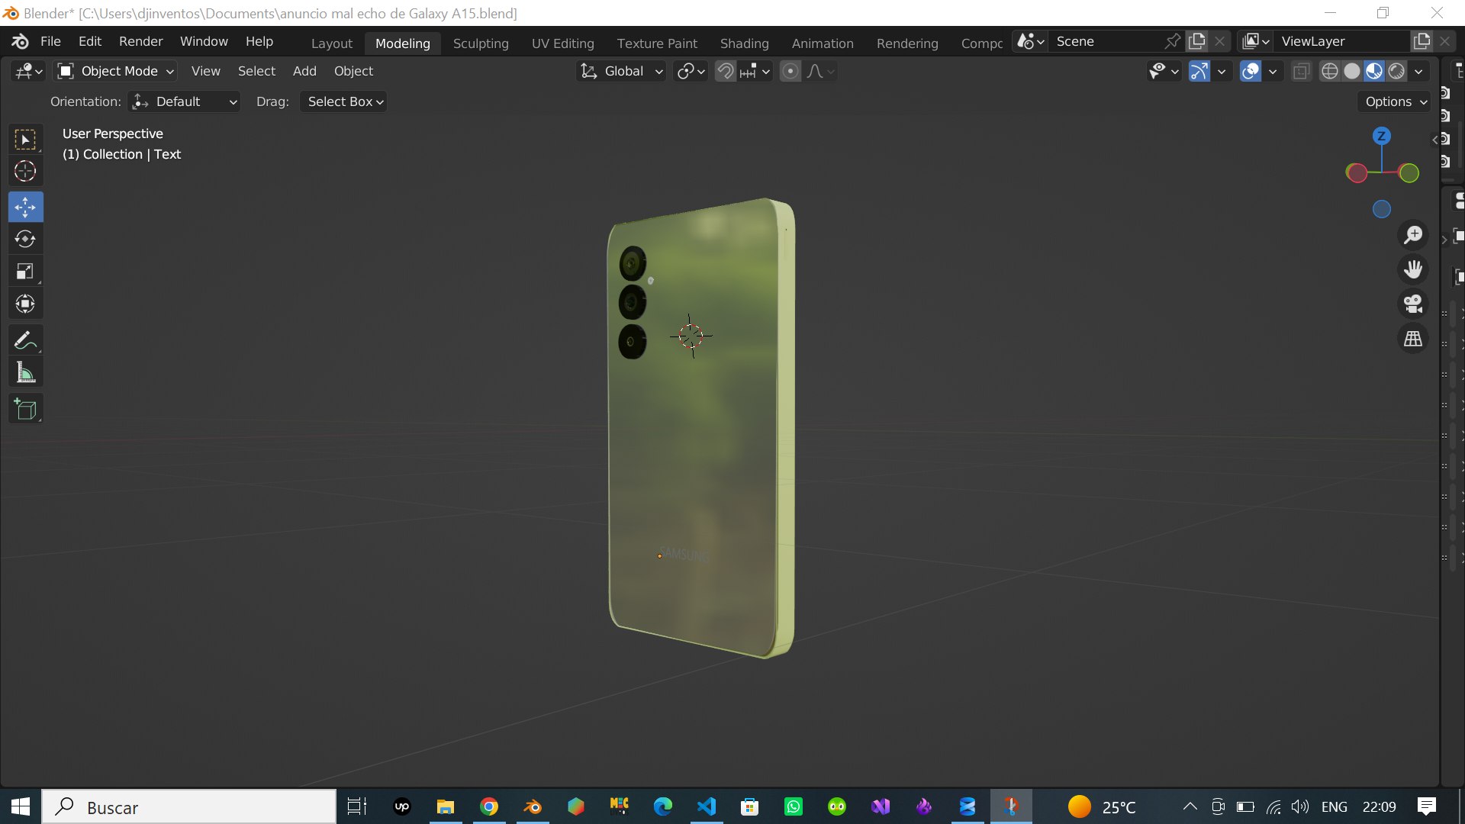Open the viewport View menu

(x=205, y=71)
